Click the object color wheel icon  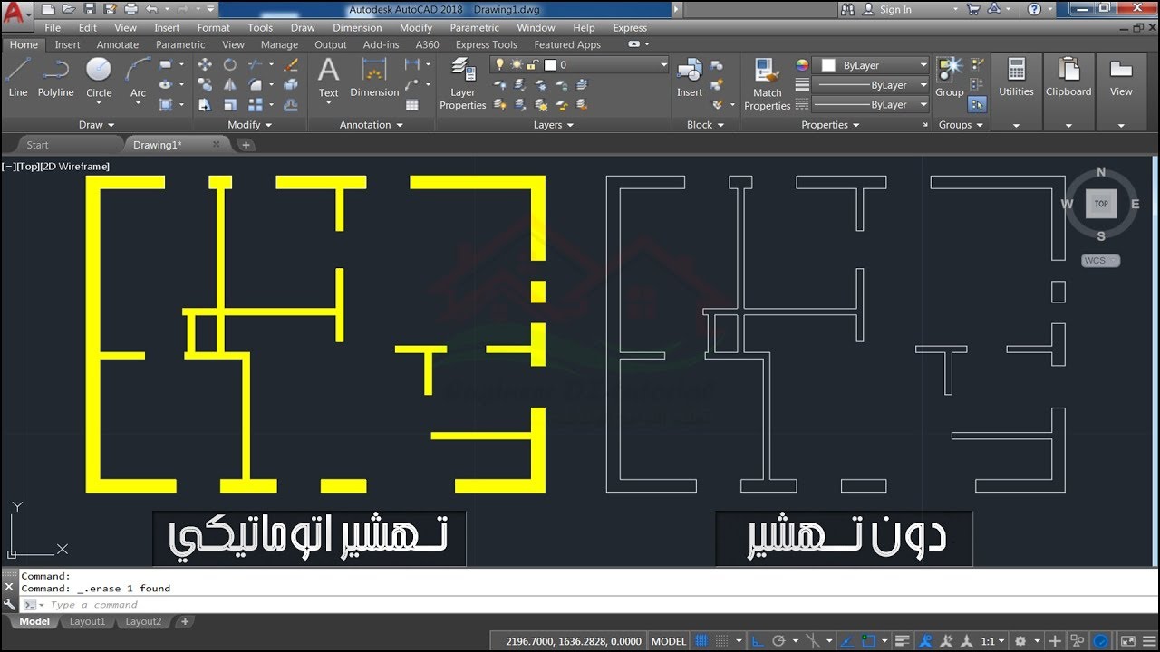(x=802, y=65)
